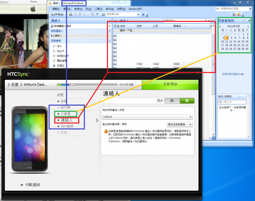Viewport: 255px width, 201px height.
Task: Click the blue Help icon in Outlook toolbar
Action: point(143,14)
